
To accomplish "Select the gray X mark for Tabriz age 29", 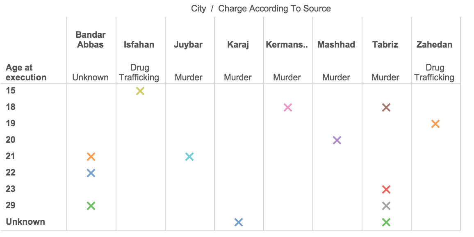I will pyautogui.click(x=386, y=206).
